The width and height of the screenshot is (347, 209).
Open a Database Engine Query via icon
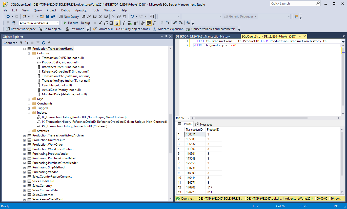click(x=83, y=16)
